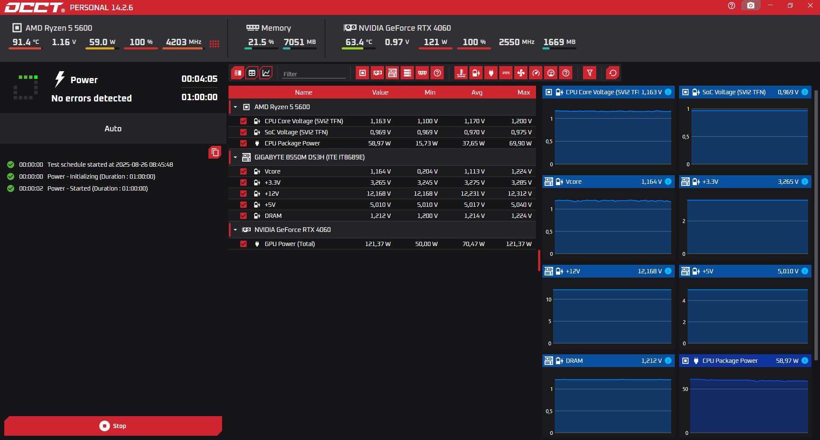The height and width of the screenshot is (440, 820).
Task: Sort table by Name column header
Action: point(304,93)
